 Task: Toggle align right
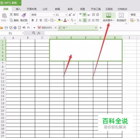[x=89, y=20]
